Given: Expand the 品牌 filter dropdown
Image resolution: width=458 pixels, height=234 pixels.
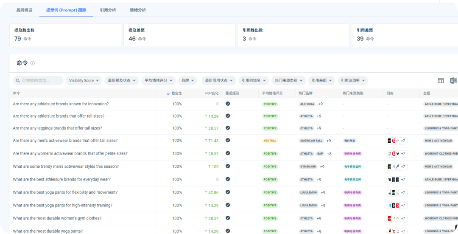Looking at the screenshot, I should pos(187,80).
